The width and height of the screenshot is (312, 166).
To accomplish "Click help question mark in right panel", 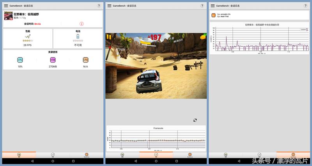I will pos(305,6).
